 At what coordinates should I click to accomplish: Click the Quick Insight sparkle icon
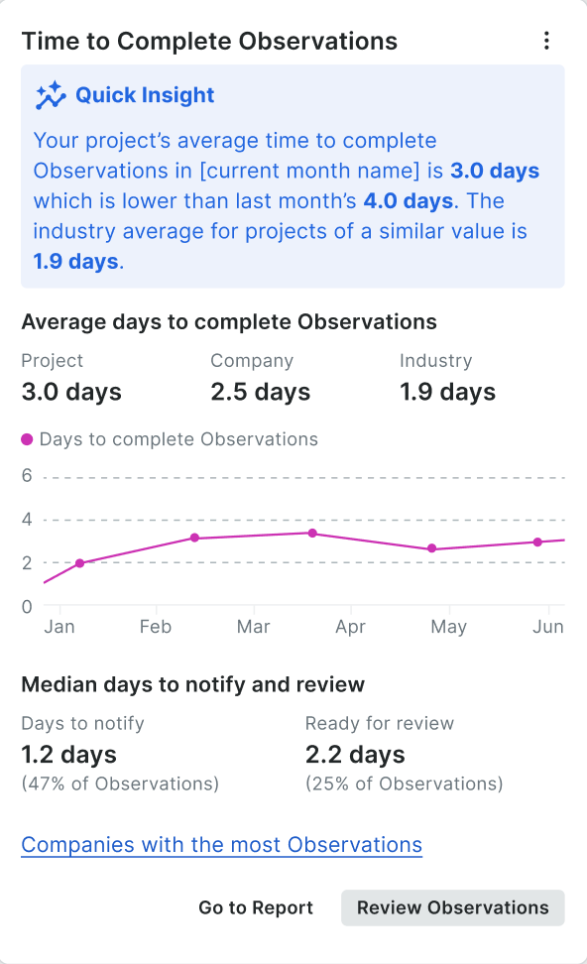point(50,93)
